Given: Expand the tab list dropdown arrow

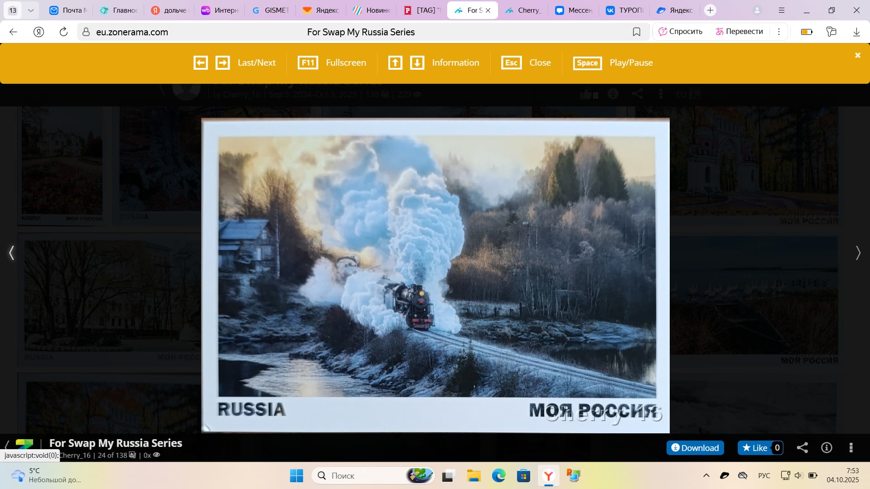Looking at the screenshot, I should 30,10.
